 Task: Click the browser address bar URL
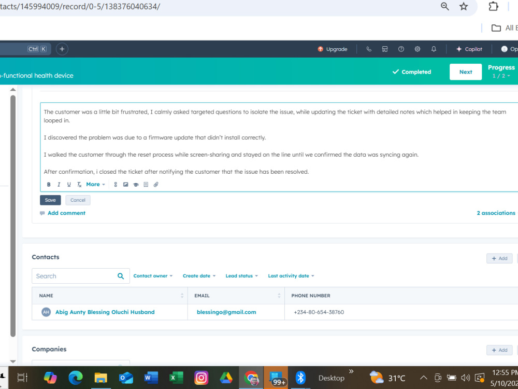click(x=80, y=6)
